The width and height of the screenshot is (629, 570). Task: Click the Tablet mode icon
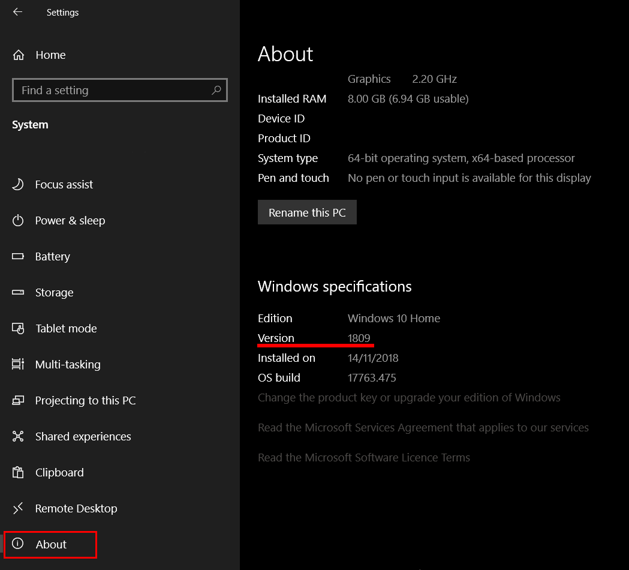click(x=17, y=328)
